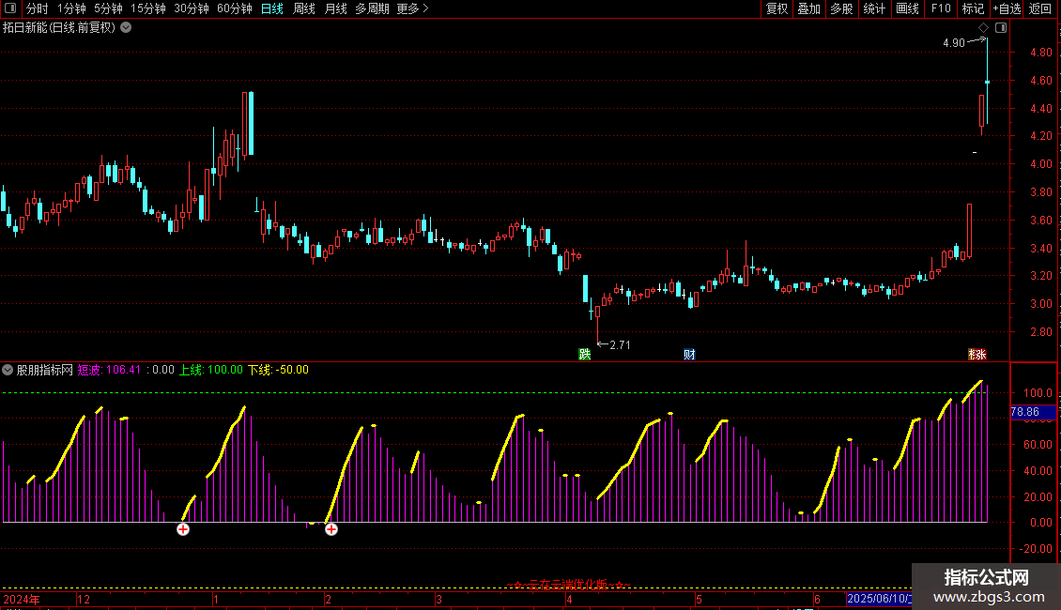Click 上线: 100.00 indicator label
The height and width of the screenshot is (610, 1061).
pyautogui.click(x=210, y=370)
